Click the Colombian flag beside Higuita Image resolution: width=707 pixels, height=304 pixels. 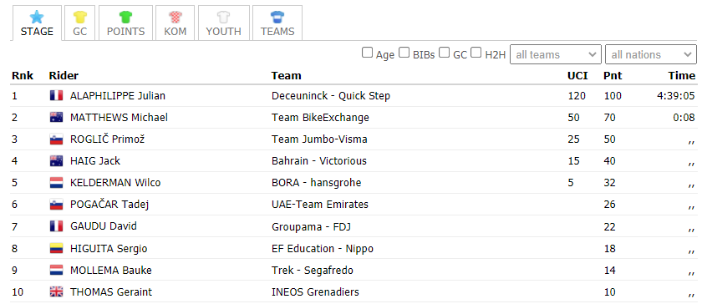click(56, 249)
